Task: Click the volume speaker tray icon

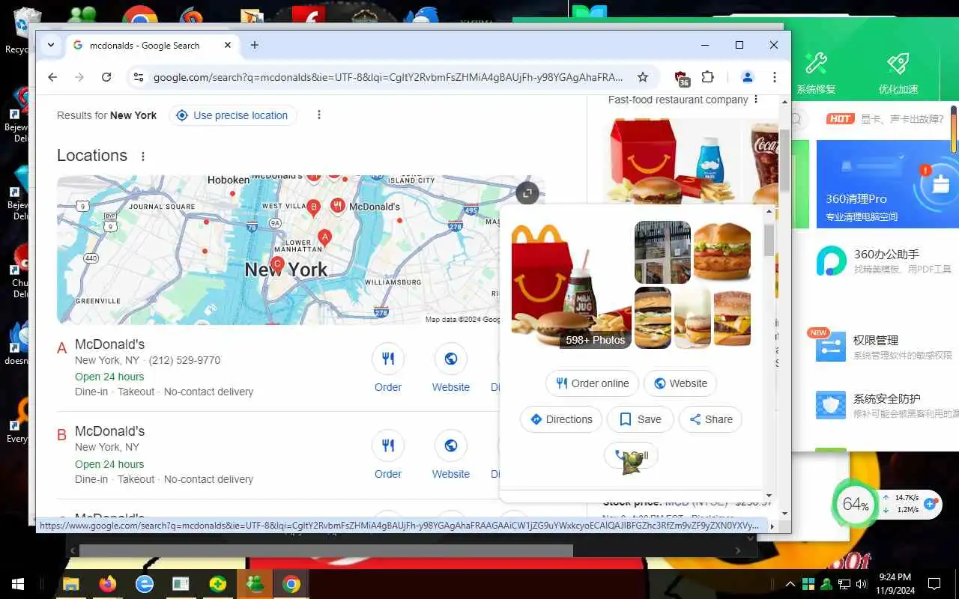Action: 862,584
